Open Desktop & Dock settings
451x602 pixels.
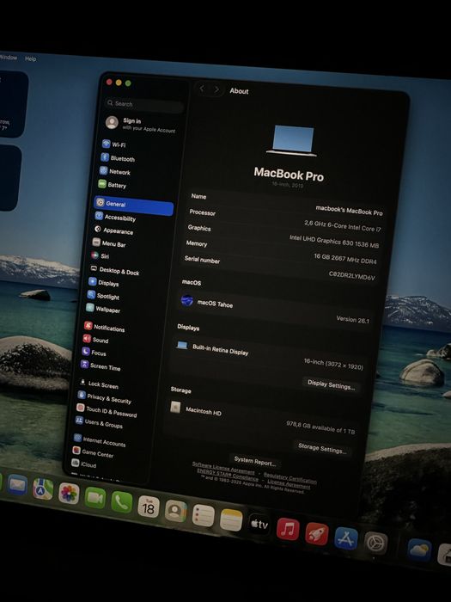114,271
